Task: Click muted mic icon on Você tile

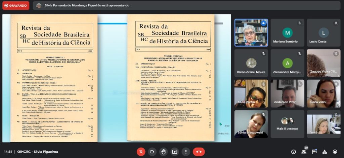Action: click(336, 114)
